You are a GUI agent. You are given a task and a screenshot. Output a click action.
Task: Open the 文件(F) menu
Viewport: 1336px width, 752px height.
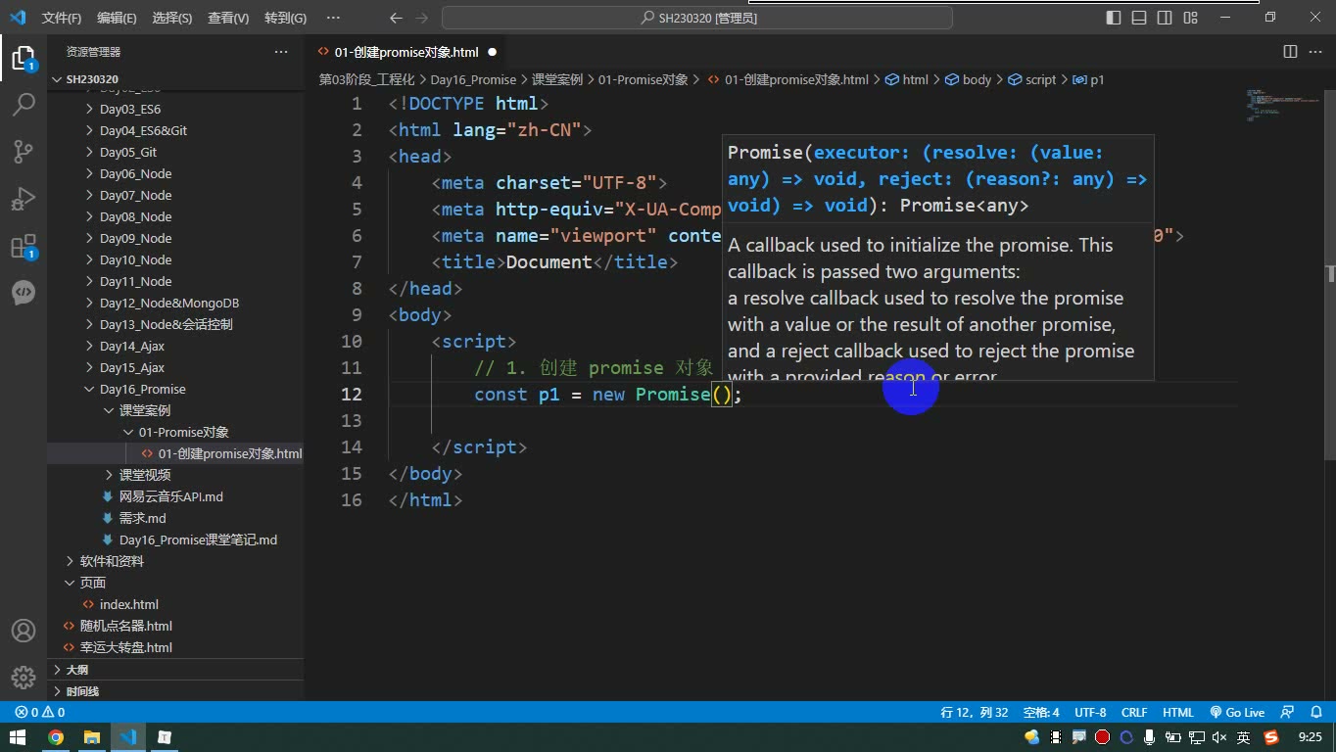coord(62,18)
